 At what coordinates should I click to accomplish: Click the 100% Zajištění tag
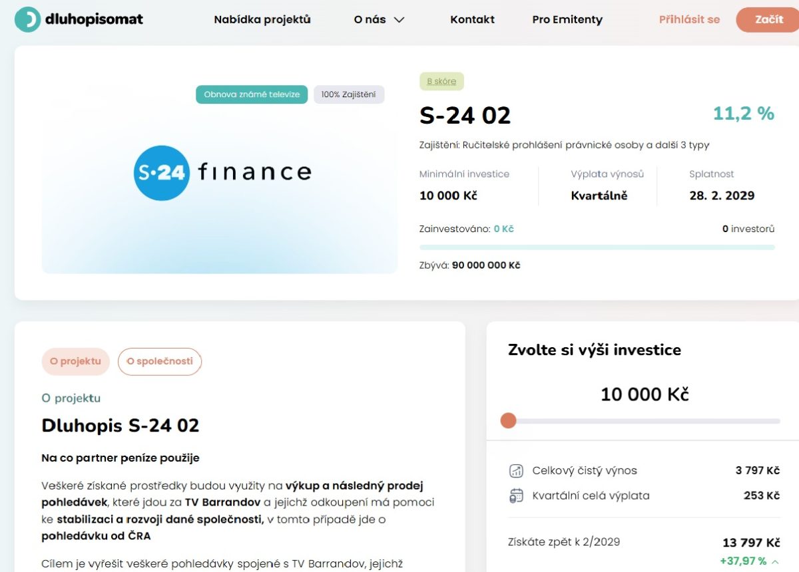349,94
